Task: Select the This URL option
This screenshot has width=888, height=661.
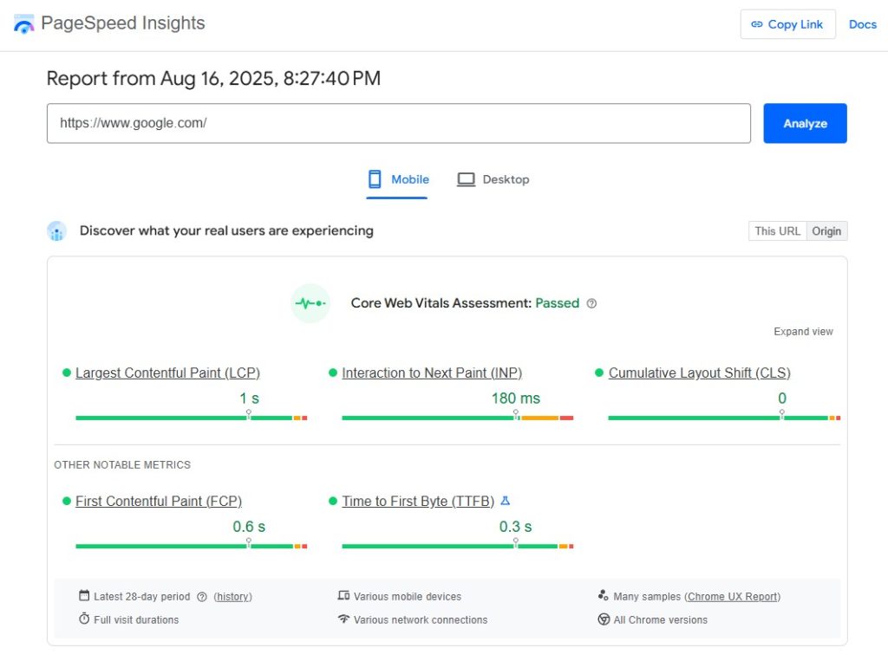Action: (776, 230)
